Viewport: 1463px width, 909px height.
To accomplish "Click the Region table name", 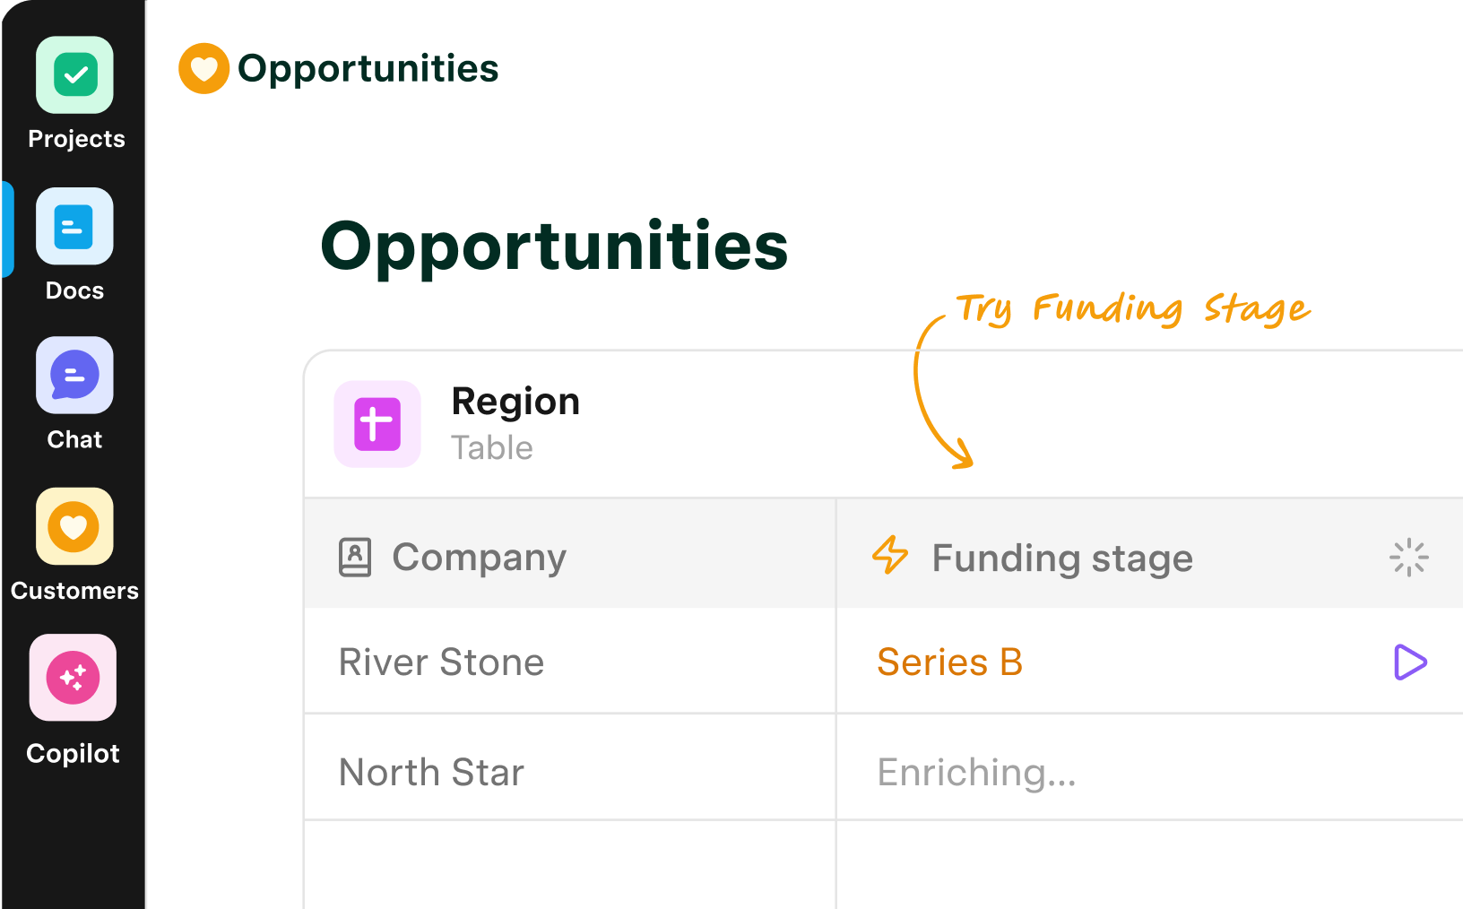I will pyautogui.click(x=515, y=402).
